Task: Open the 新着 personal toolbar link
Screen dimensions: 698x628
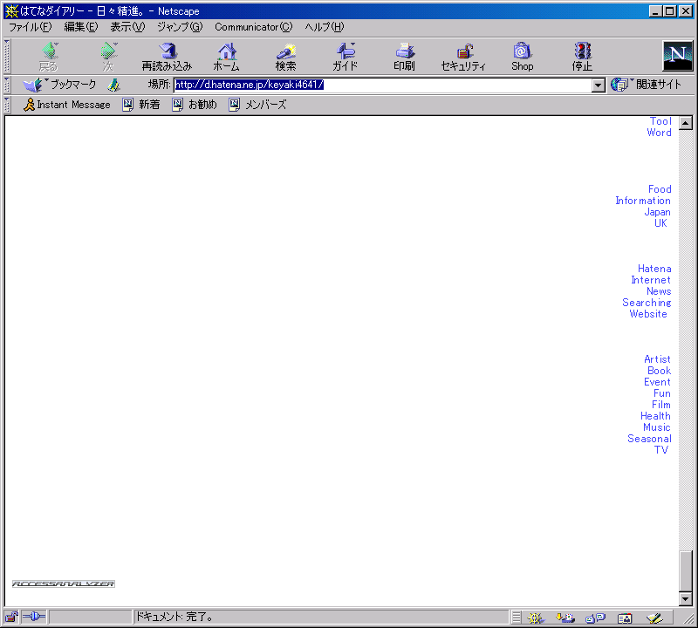Action: point(141,105)
